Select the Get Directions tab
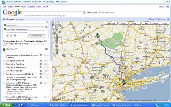 [x=9, y=19]
